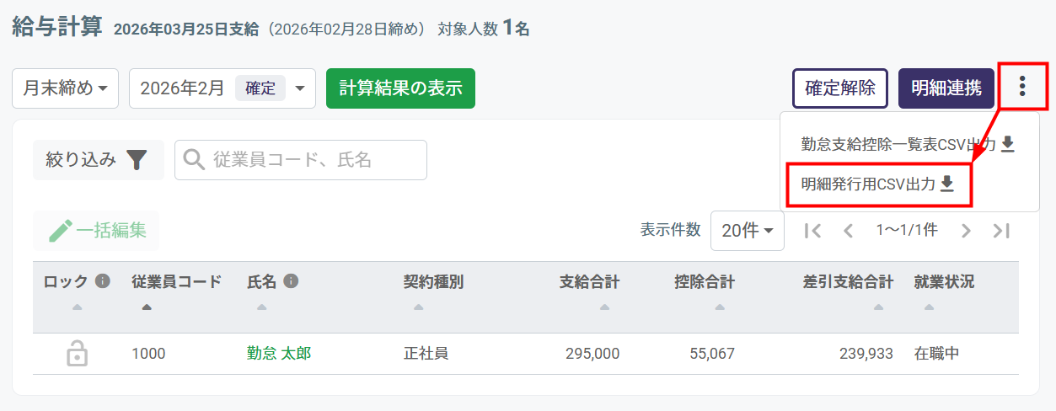Go to the next page arrow
This screenshot has height=411, width=1056.
click(967, 231)
